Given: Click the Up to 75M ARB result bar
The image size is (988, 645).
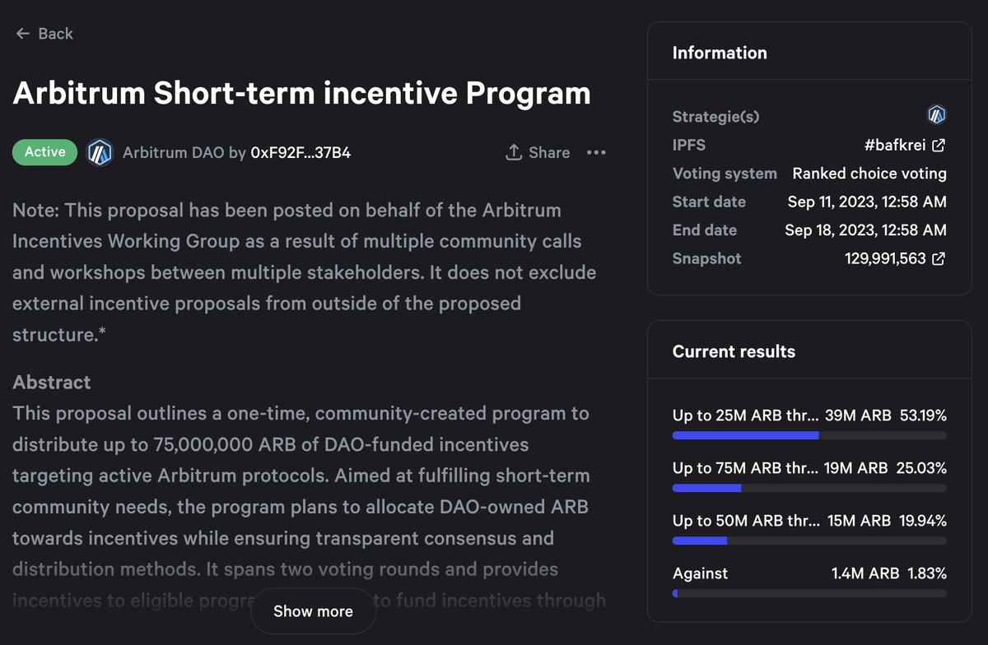Looking at the screenshot, I should click(809, 488).
